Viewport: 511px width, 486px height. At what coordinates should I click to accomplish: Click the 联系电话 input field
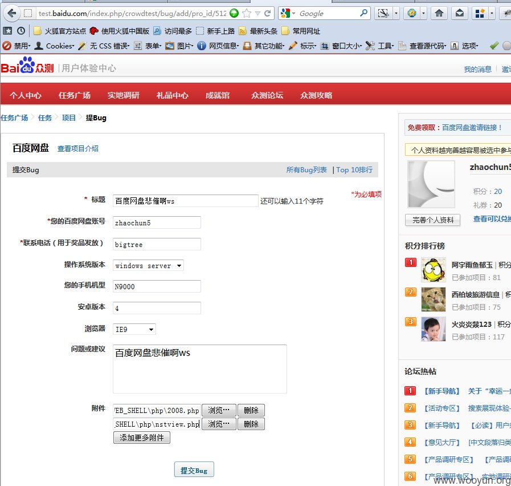[157, 244]
